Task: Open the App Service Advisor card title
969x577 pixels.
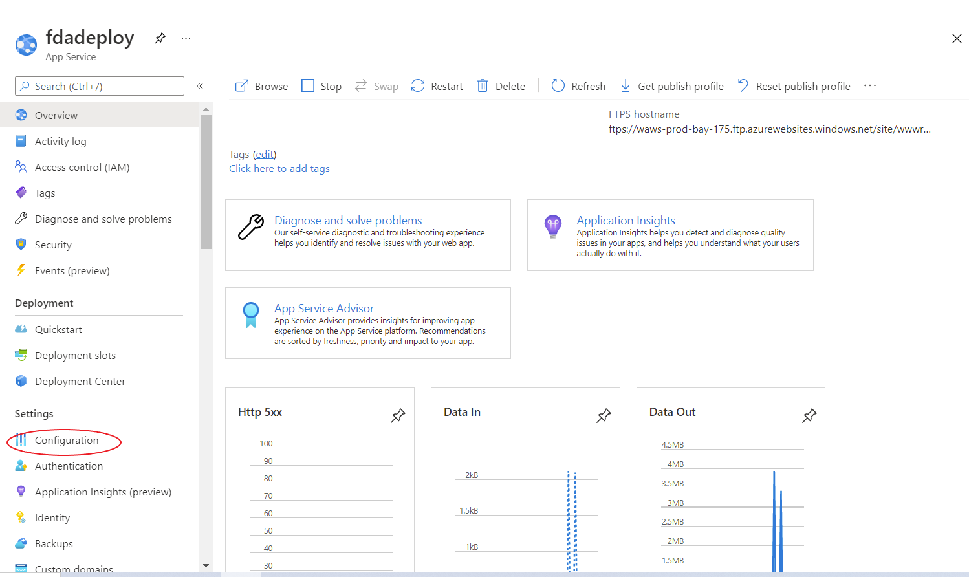Action: click(x=324, y=309)
